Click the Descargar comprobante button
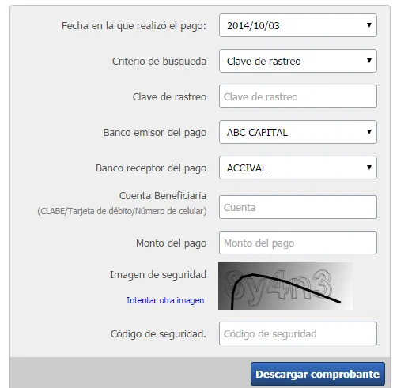This screenshot has height=388, width=393. (x=318, y=374)
